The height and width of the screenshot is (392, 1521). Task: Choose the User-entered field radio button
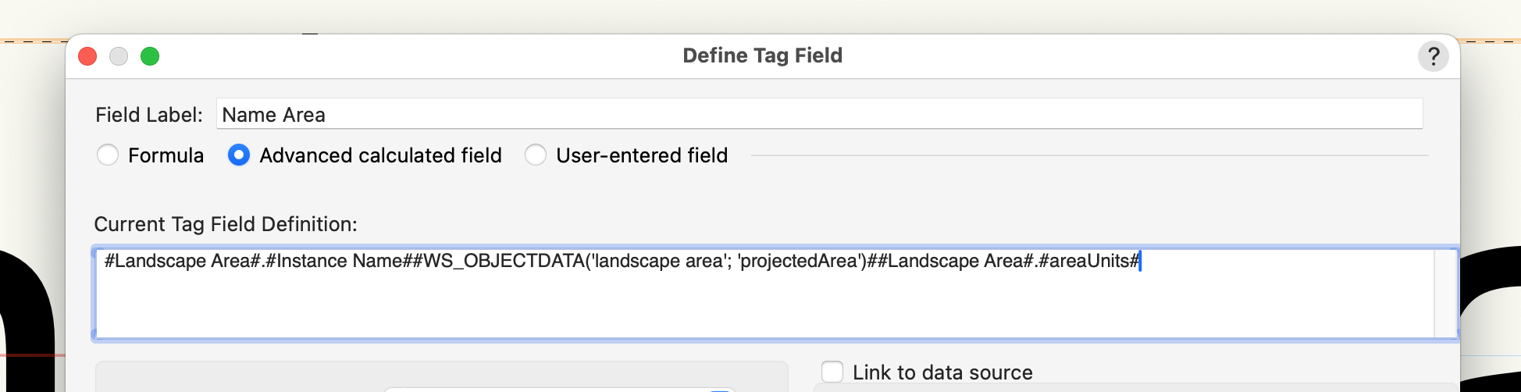(536, 155)
